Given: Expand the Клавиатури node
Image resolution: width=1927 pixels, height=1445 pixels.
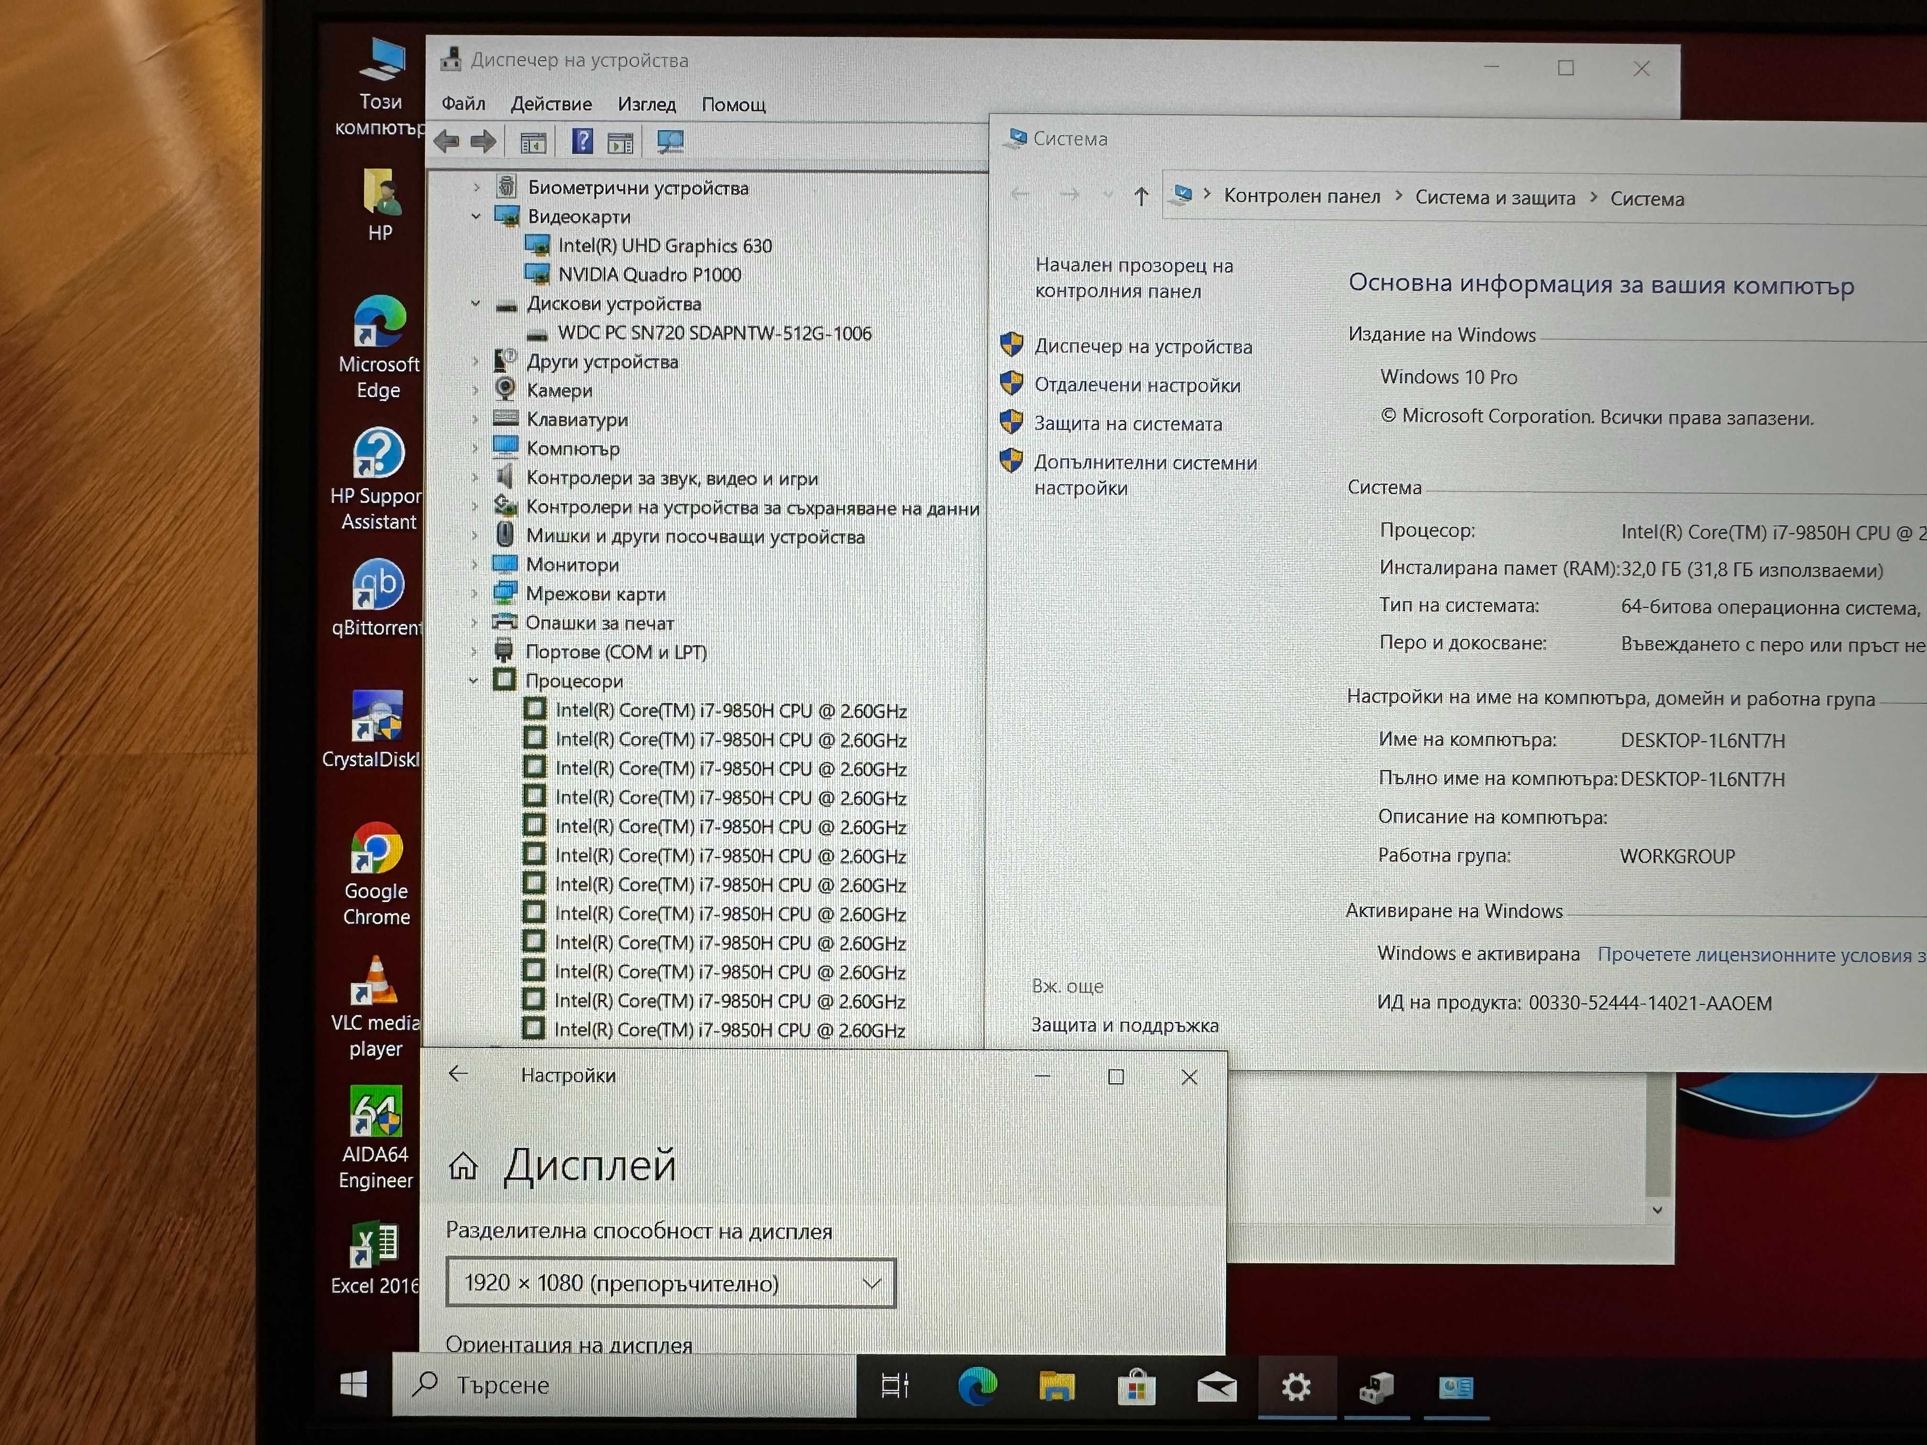Looking at the screenshot, I should tap(475, 419).
